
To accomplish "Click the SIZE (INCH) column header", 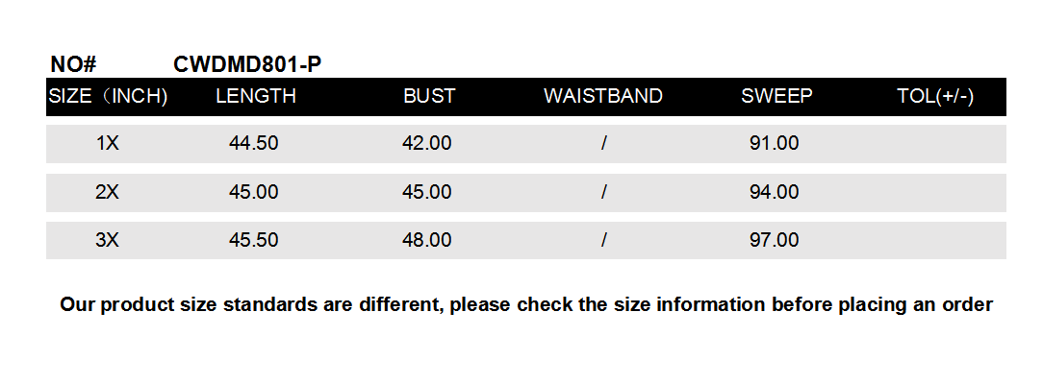I will pos(108,96).
